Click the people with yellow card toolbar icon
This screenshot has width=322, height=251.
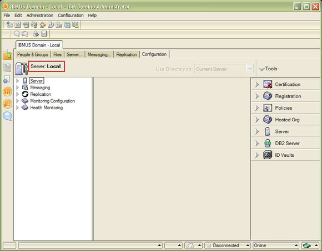click(76, 25)
